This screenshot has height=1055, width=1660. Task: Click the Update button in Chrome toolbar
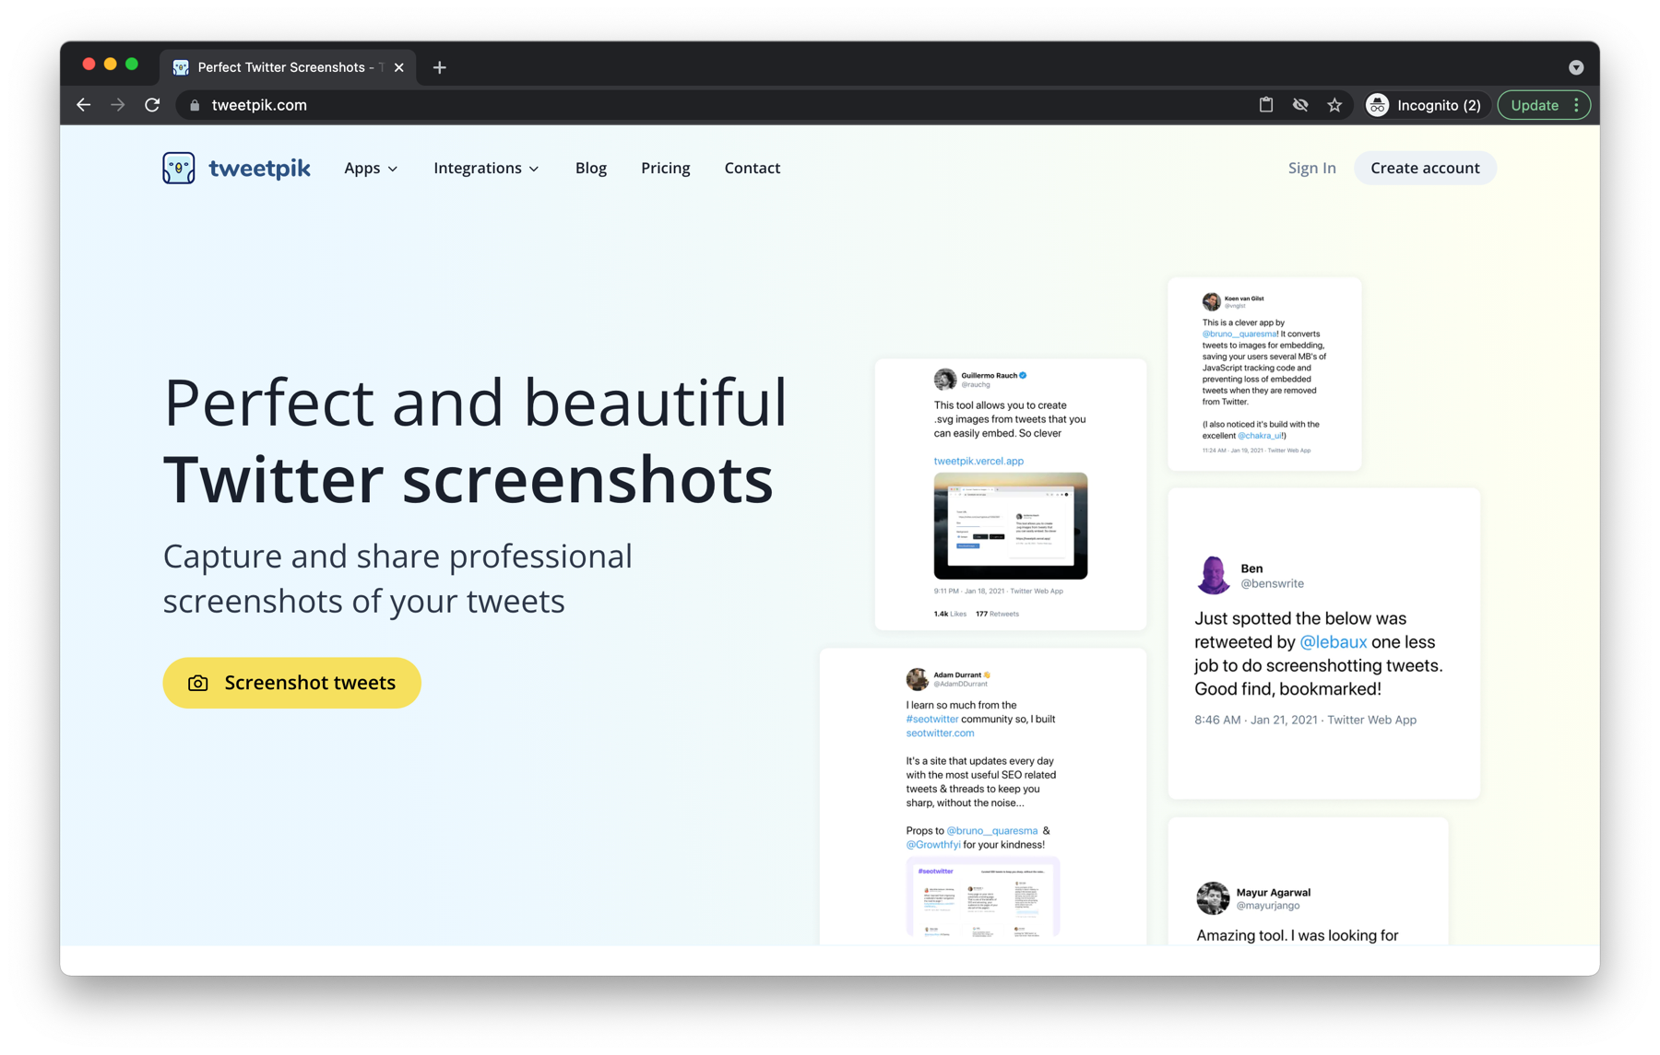tap(1535, 105)
